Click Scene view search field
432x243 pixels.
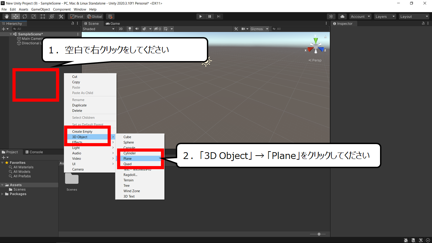click(300, 29)
